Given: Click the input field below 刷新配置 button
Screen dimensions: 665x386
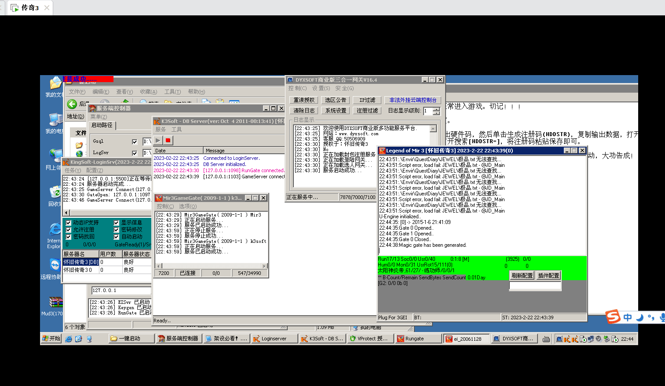Looking at the screenshot, I should 535,285.
